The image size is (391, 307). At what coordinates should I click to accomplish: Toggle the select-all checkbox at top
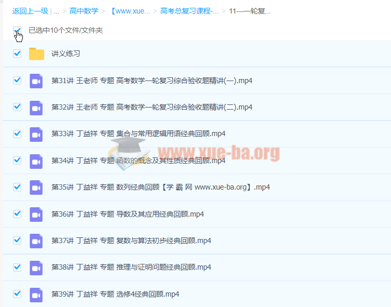(17, 31)
